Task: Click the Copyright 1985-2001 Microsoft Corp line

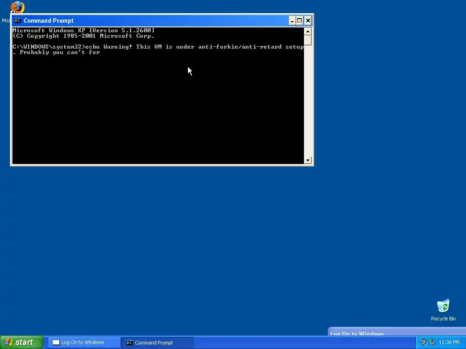Action: point(84,36)
